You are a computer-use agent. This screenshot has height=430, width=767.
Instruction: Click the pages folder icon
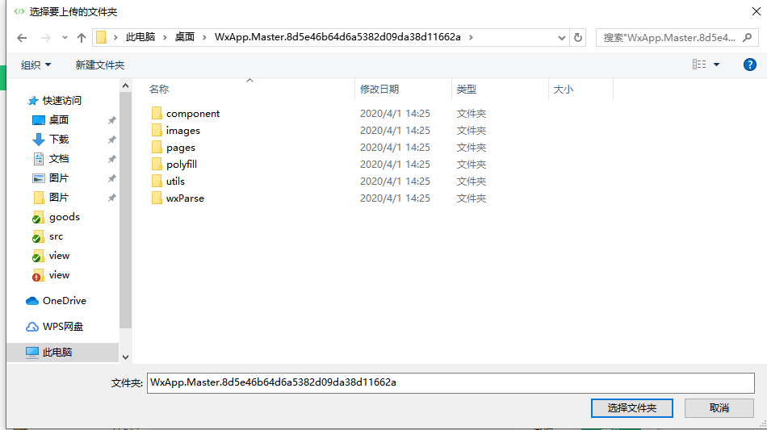157,147
